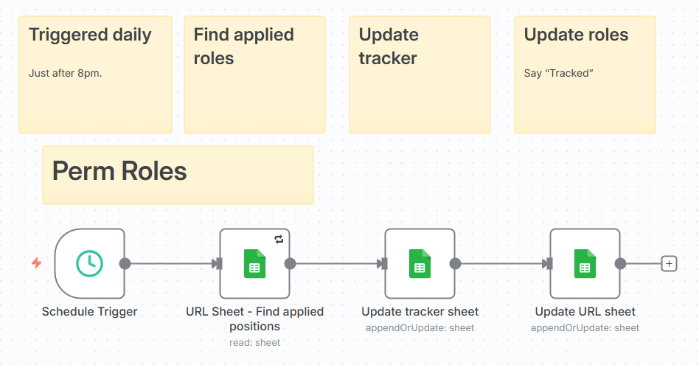Click the "Perm Roles" heading sticky note

pyautogui.click(x=178, y=175)
